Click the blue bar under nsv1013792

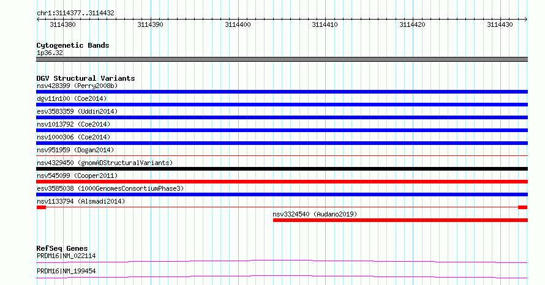click(x=282, y=130)
